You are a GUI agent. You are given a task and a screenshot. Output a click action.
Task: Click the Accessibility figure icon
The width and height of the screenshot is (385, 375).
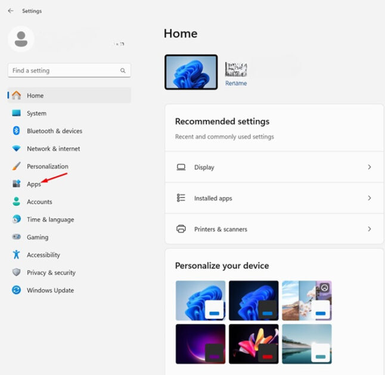click(x=17, y=255)
